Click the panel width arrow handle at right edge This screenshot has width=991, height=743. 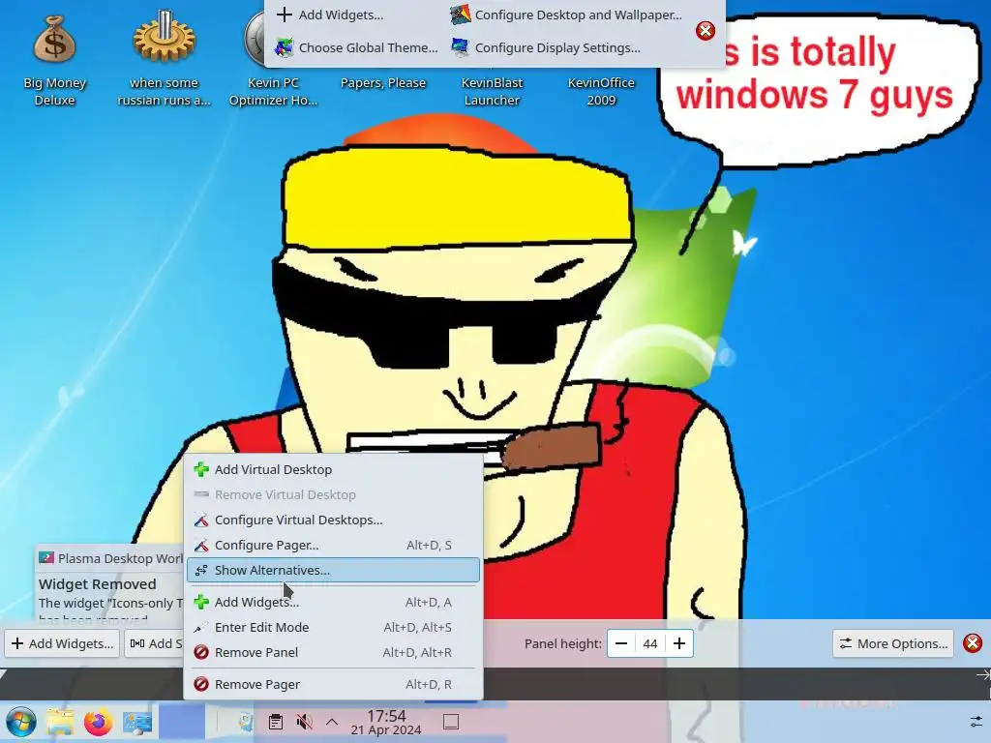point(983,674)
